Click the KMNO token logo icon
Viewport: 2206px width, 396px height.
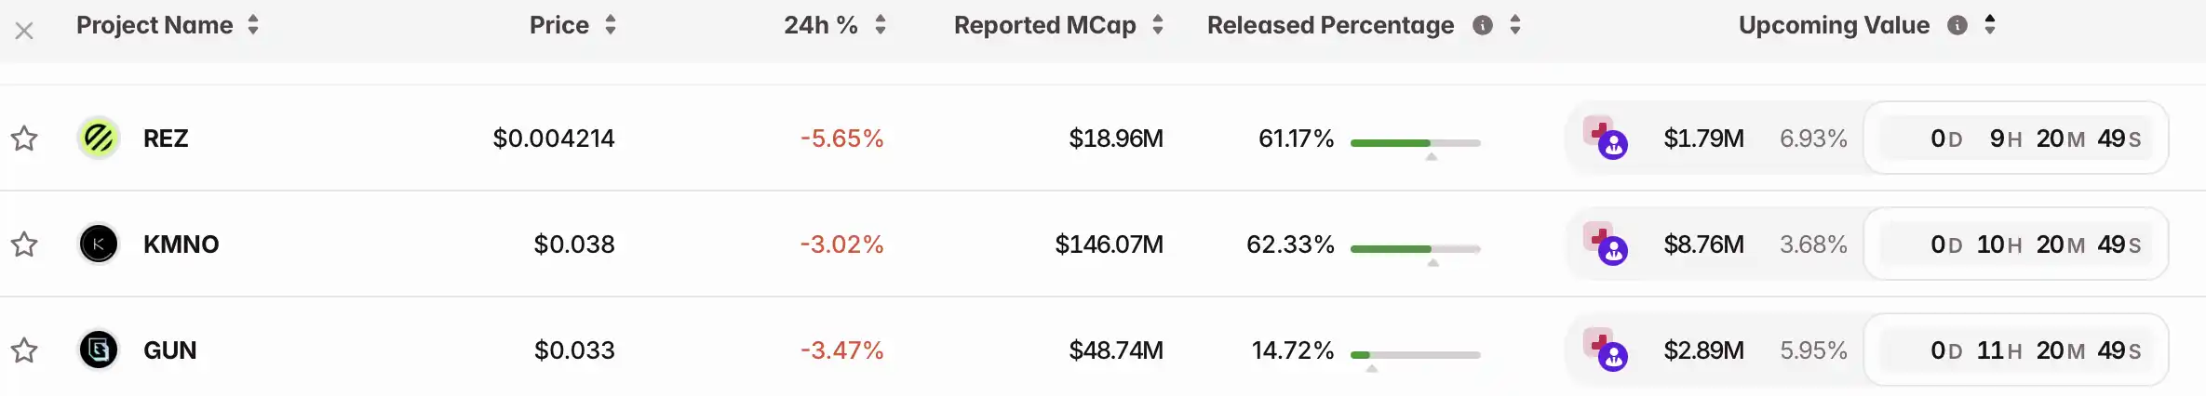tap(99, 244)
